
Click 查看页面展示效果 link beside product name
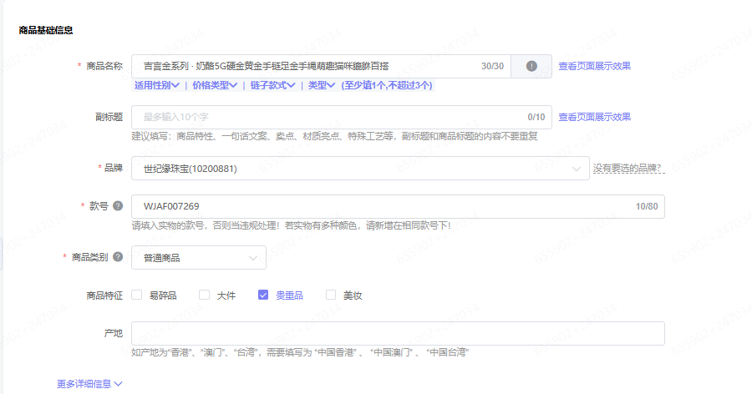pyautogui.click(x=594, y=66)
